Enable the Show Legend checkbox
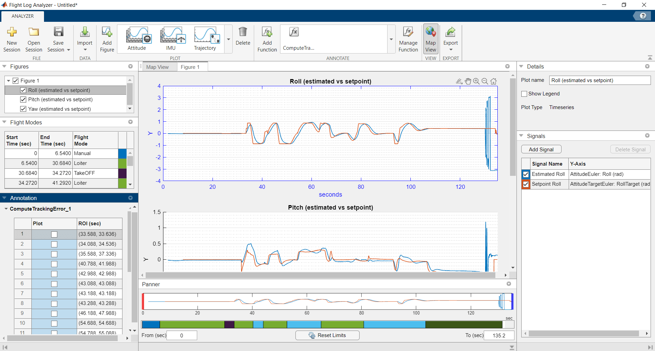The image size is (655, 351). [x=524, y=94]
